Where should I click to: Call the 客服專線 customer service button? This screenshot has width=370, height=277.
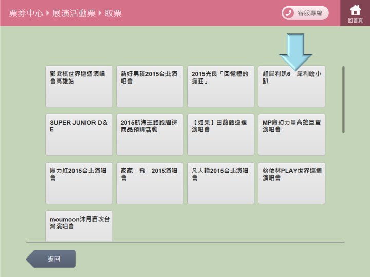pyautogui.click(x=305, y=13)
